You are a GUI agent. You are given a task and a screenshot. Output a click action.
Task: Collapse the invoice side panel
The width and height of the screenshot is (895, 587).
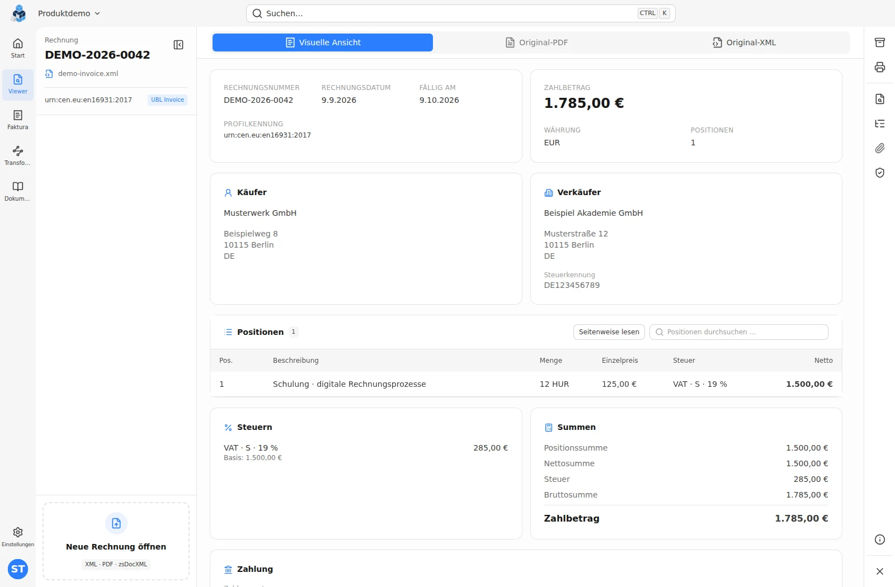tap(178, 45)
